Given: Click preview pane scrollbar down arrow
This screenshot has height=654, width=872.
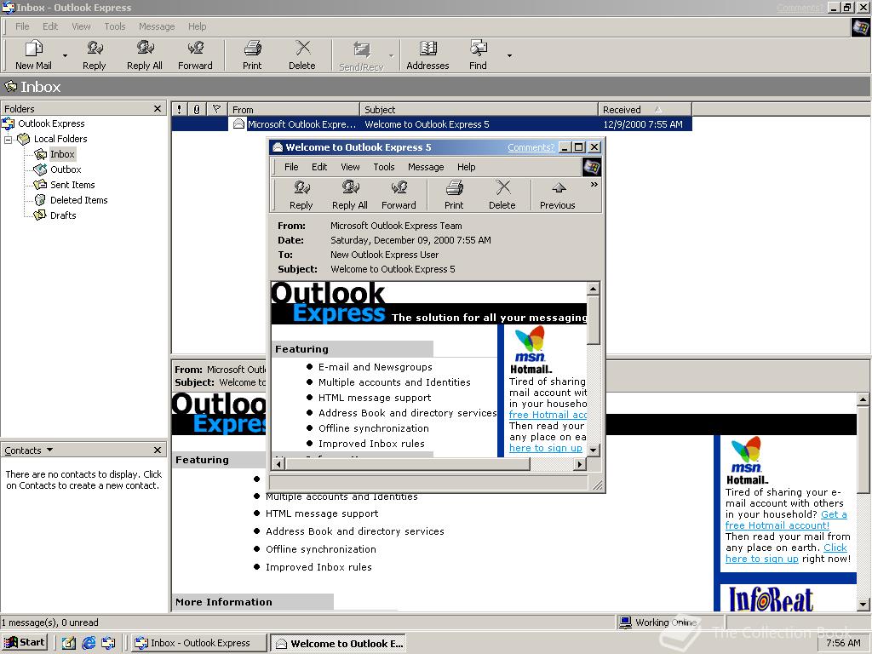Looking at the screenshot, I should [x=863, y=604].
